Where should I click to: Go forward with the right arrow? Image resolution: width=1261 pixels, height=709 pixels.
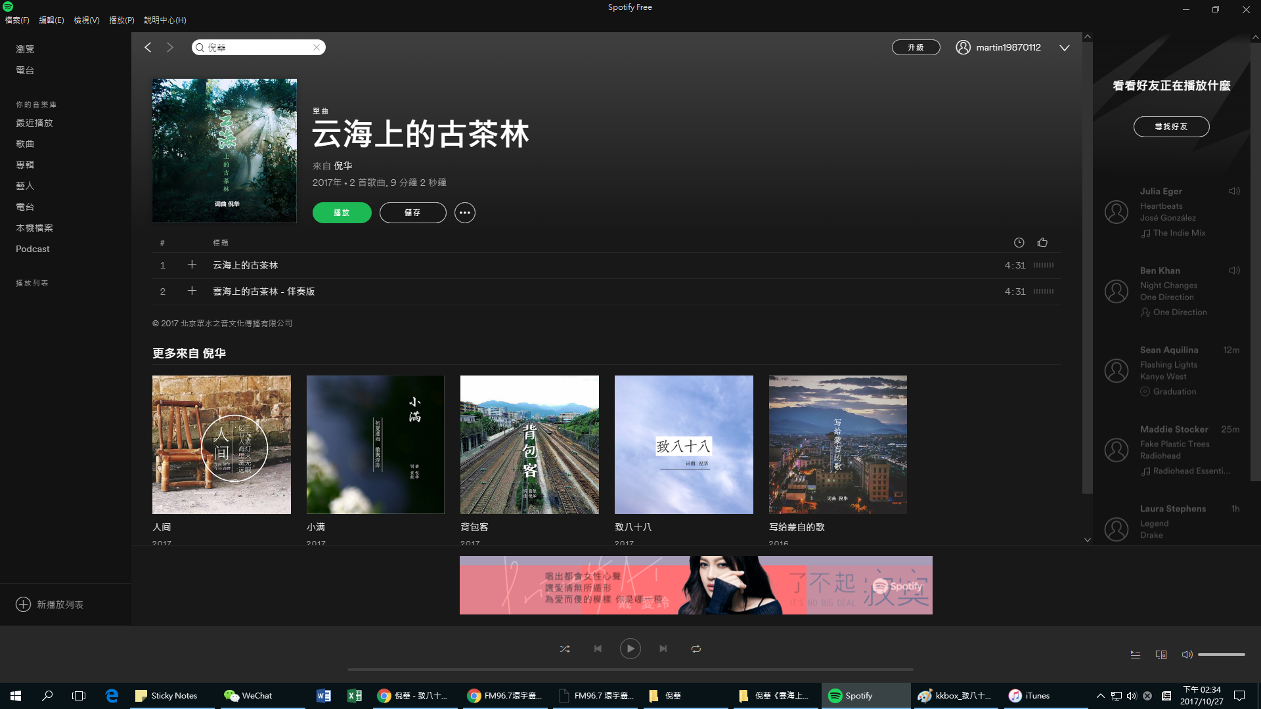170,47
